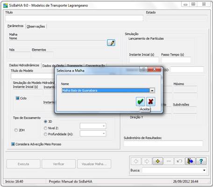Click the 26/09/2012 16:44 status text

tap(185, 181)
